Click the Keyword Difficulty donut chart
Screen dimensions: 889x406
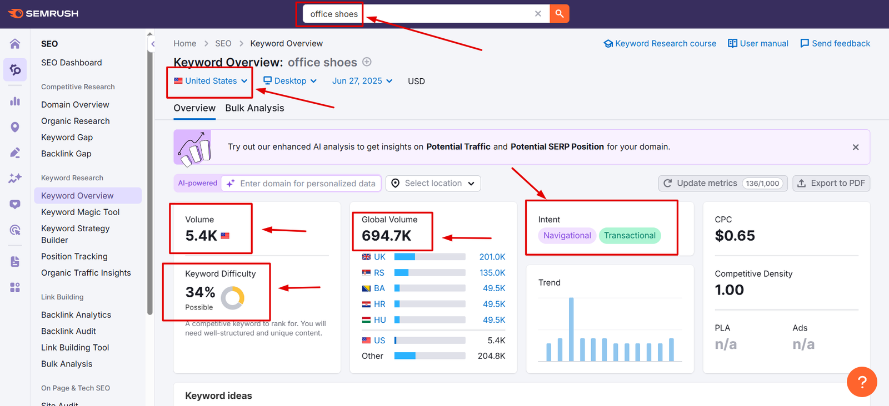point(233,298)
